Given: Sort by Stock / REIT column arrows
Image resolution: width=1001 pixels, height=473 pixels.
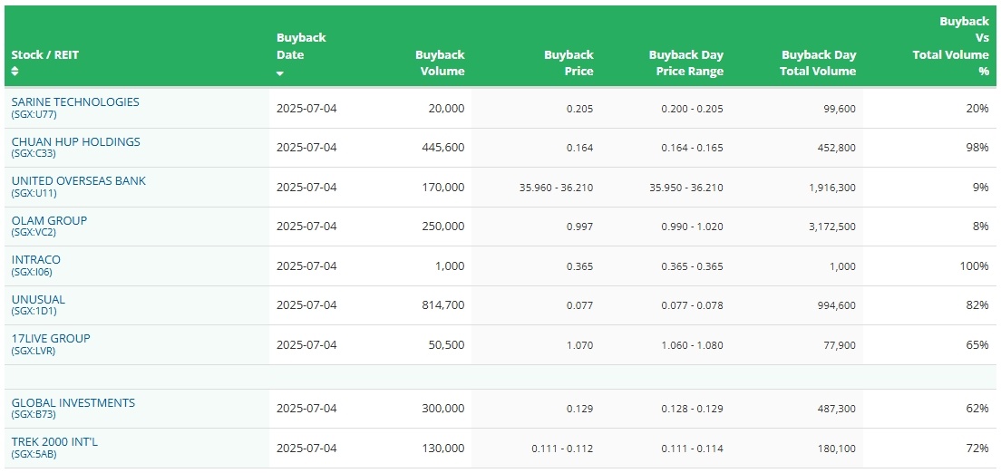Looking at the screenshot, I should click(15, 71).
